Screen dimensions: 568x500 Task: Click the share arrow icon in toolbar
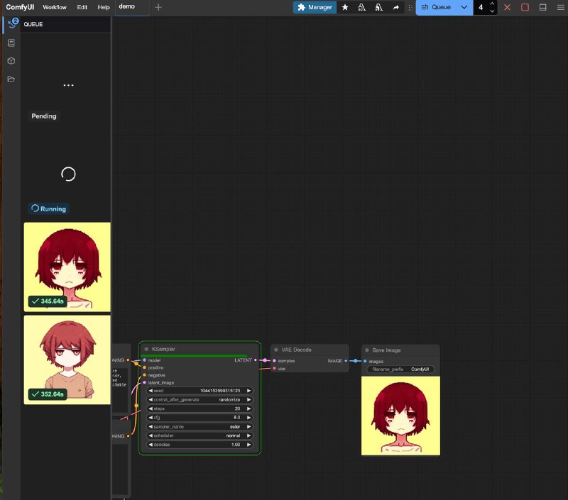point(396,7)
